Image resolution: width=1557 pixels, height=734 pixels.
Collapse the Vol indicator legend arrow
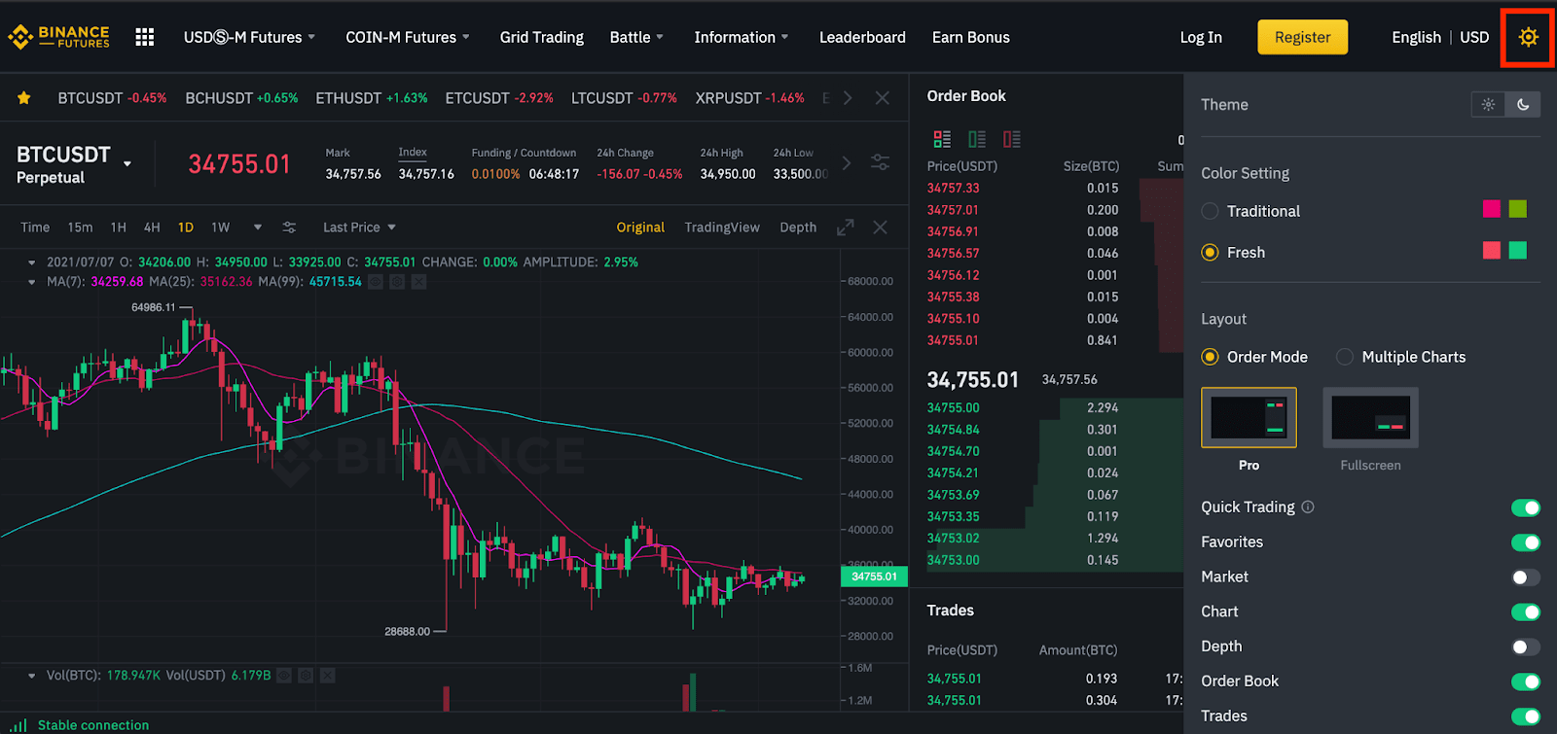coord(32,675)
